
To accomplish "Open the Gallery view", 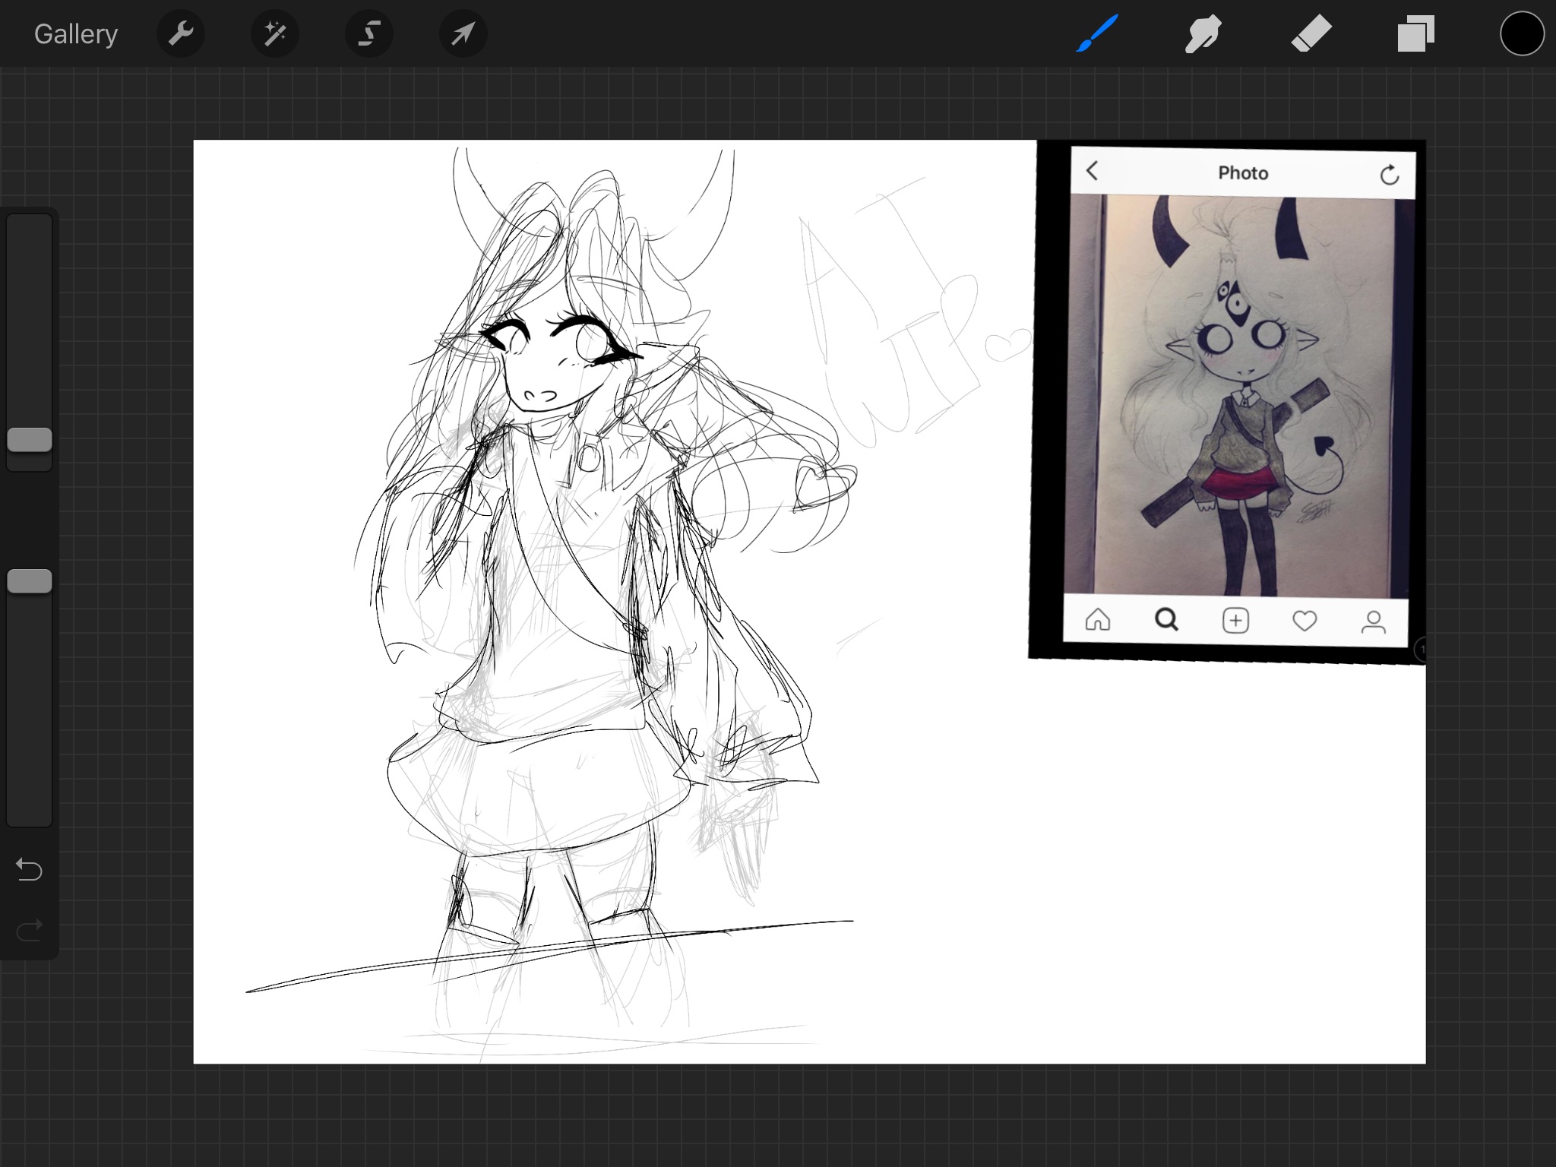I will (x=76, y=34).
